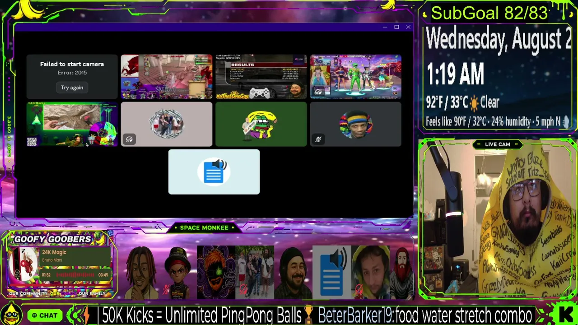Click the 'Wednesday, August 2' date text

[499, 39]
